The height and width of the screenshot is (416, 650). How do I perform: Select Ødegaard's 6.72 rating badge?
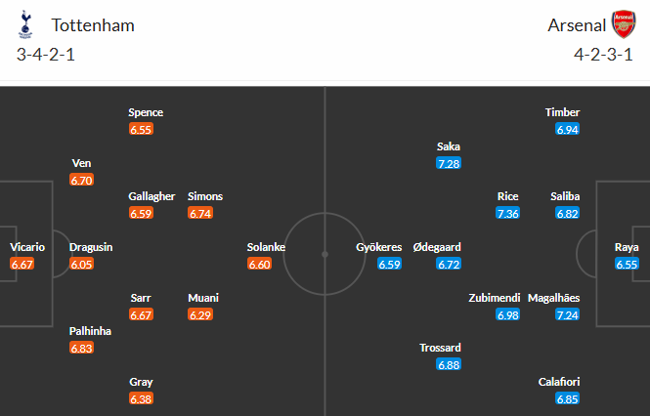click(x=449, y=264)
